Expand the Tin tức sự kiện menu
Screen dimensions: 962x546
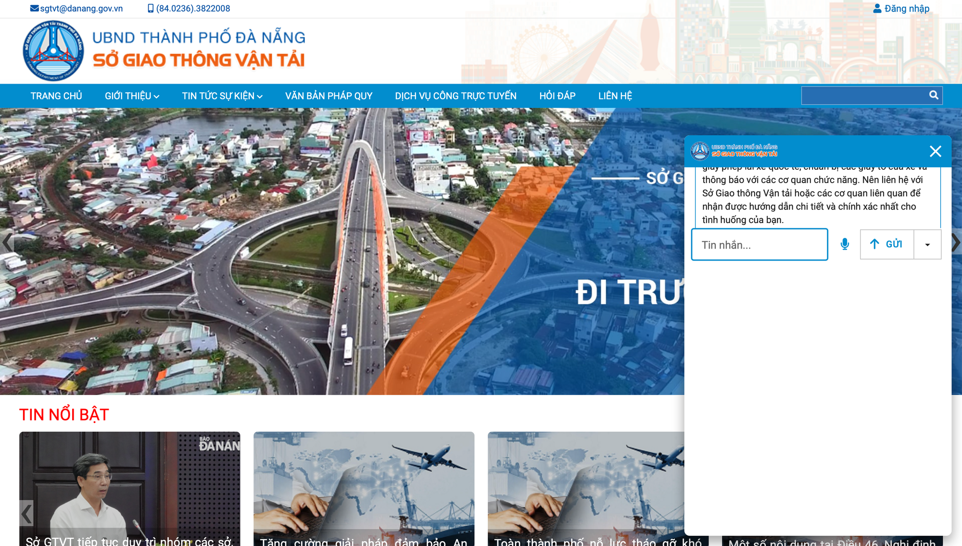[222, 96]
